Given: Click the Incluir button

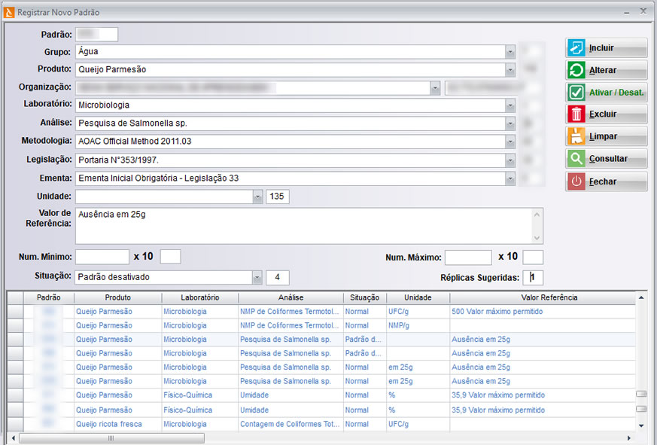Looking at the screenshot, I should [607, 48].
